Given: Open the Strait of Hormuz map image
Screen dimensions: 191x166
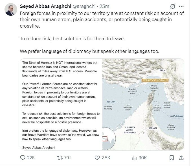Looking at the screenshot, I should pos(143,105).
